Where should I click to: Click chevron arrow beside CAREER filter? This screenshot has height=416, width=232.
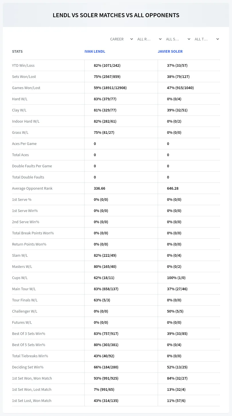click(132, 39)
